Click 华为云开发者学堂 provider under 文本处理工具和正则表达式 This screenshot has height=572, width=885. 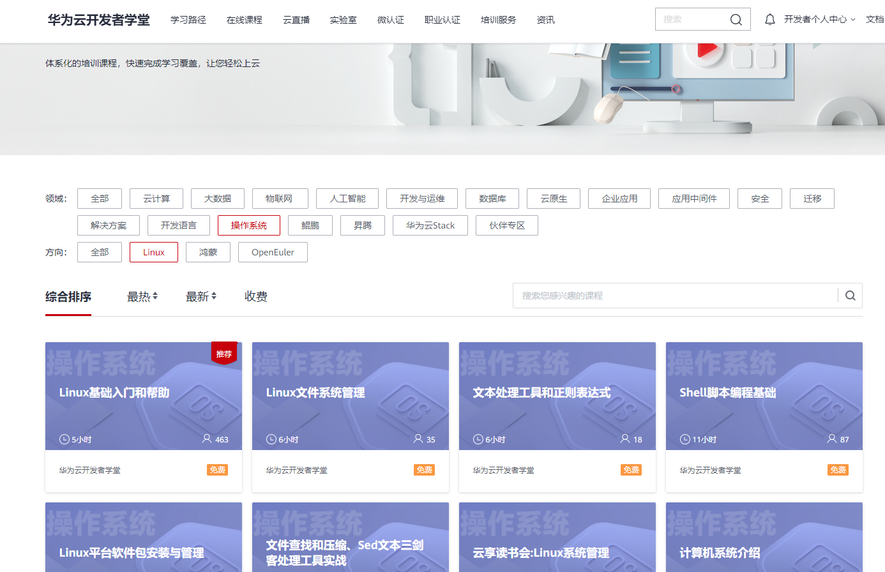[504, 470]
